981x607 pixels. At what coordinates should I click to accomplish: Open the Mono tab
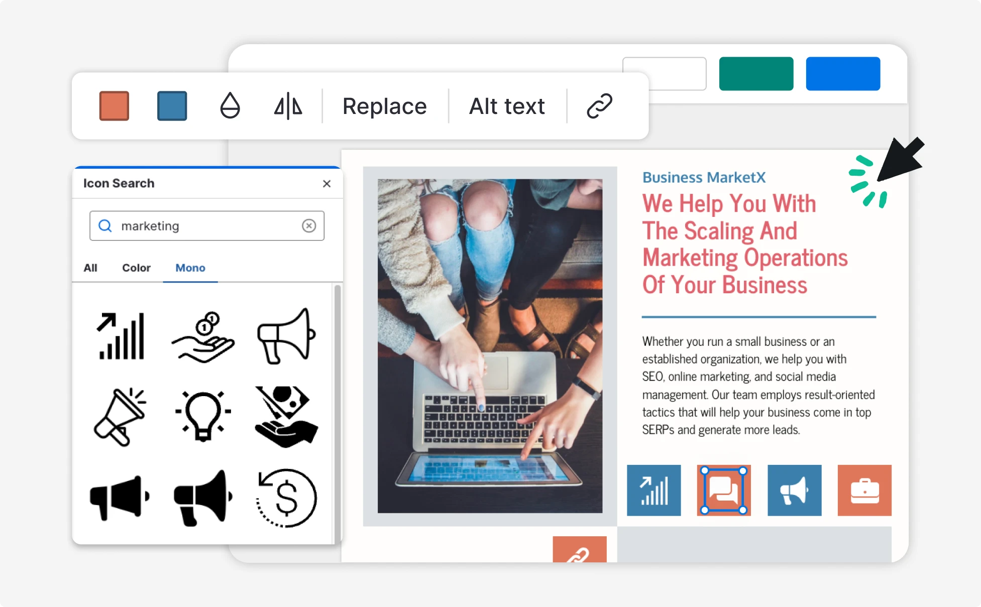[190, 268]
